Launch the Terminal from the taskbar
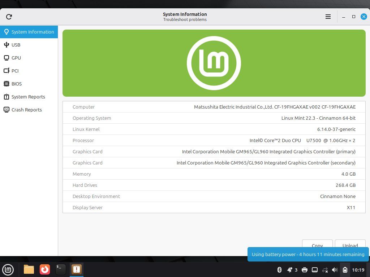370x277 pixels. point(61,269)
